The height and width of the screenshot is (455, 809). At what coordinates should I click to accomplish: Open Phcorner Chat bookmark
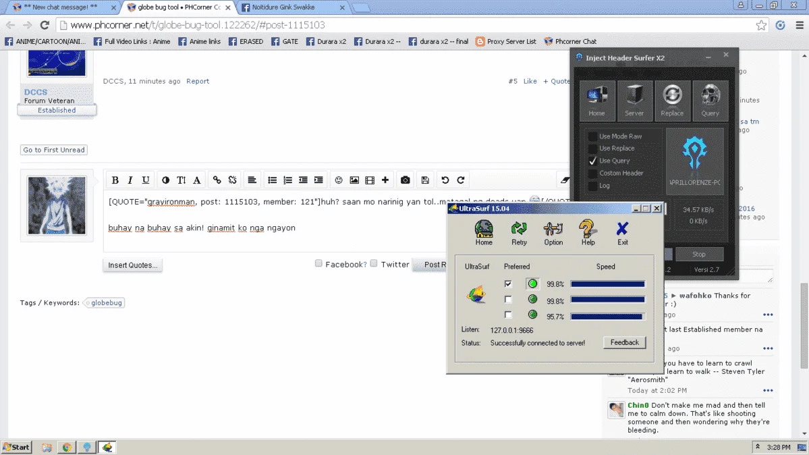[x=570, y=41]
